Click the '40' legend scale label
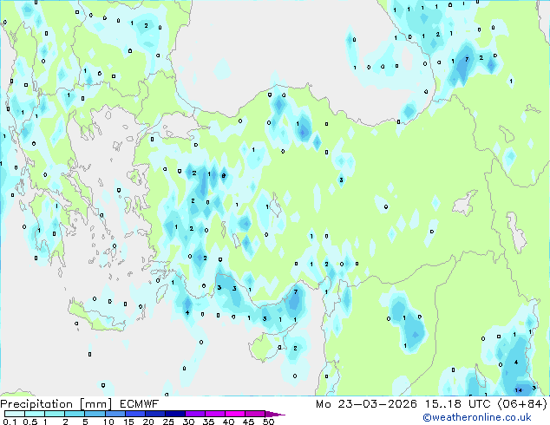This screenshot has width=550, height=425. click(228, 422)
